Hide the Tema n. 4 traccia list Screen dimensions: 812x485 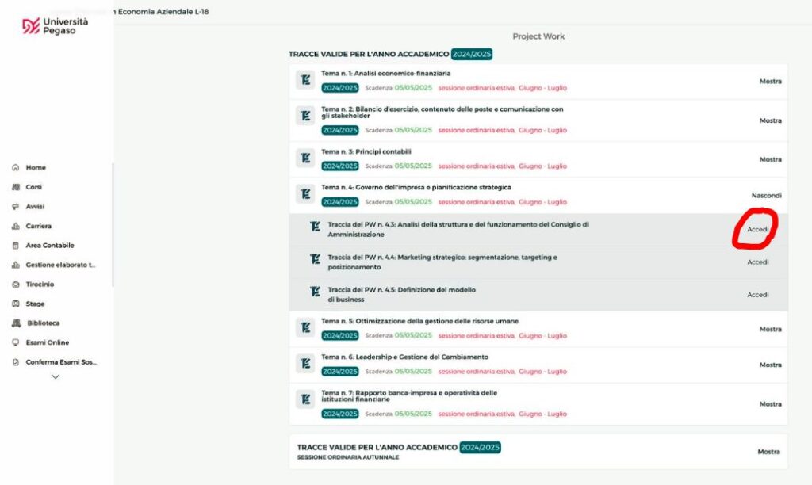click(x=768, y=194)
